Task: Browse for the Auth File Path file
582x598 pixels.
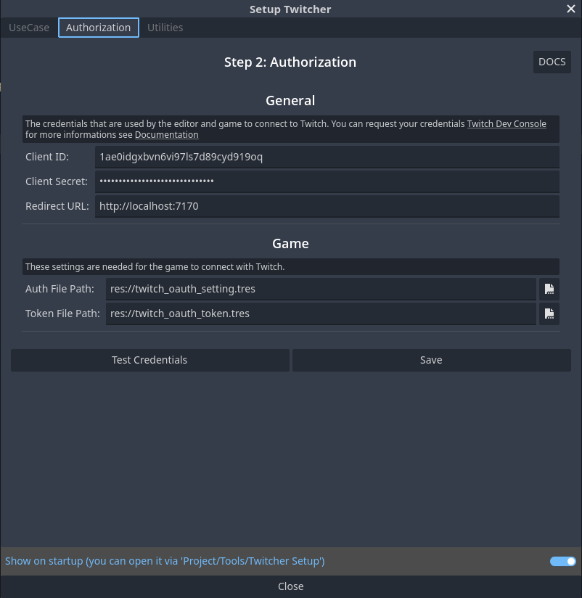Action: click(x=549, y=289)
